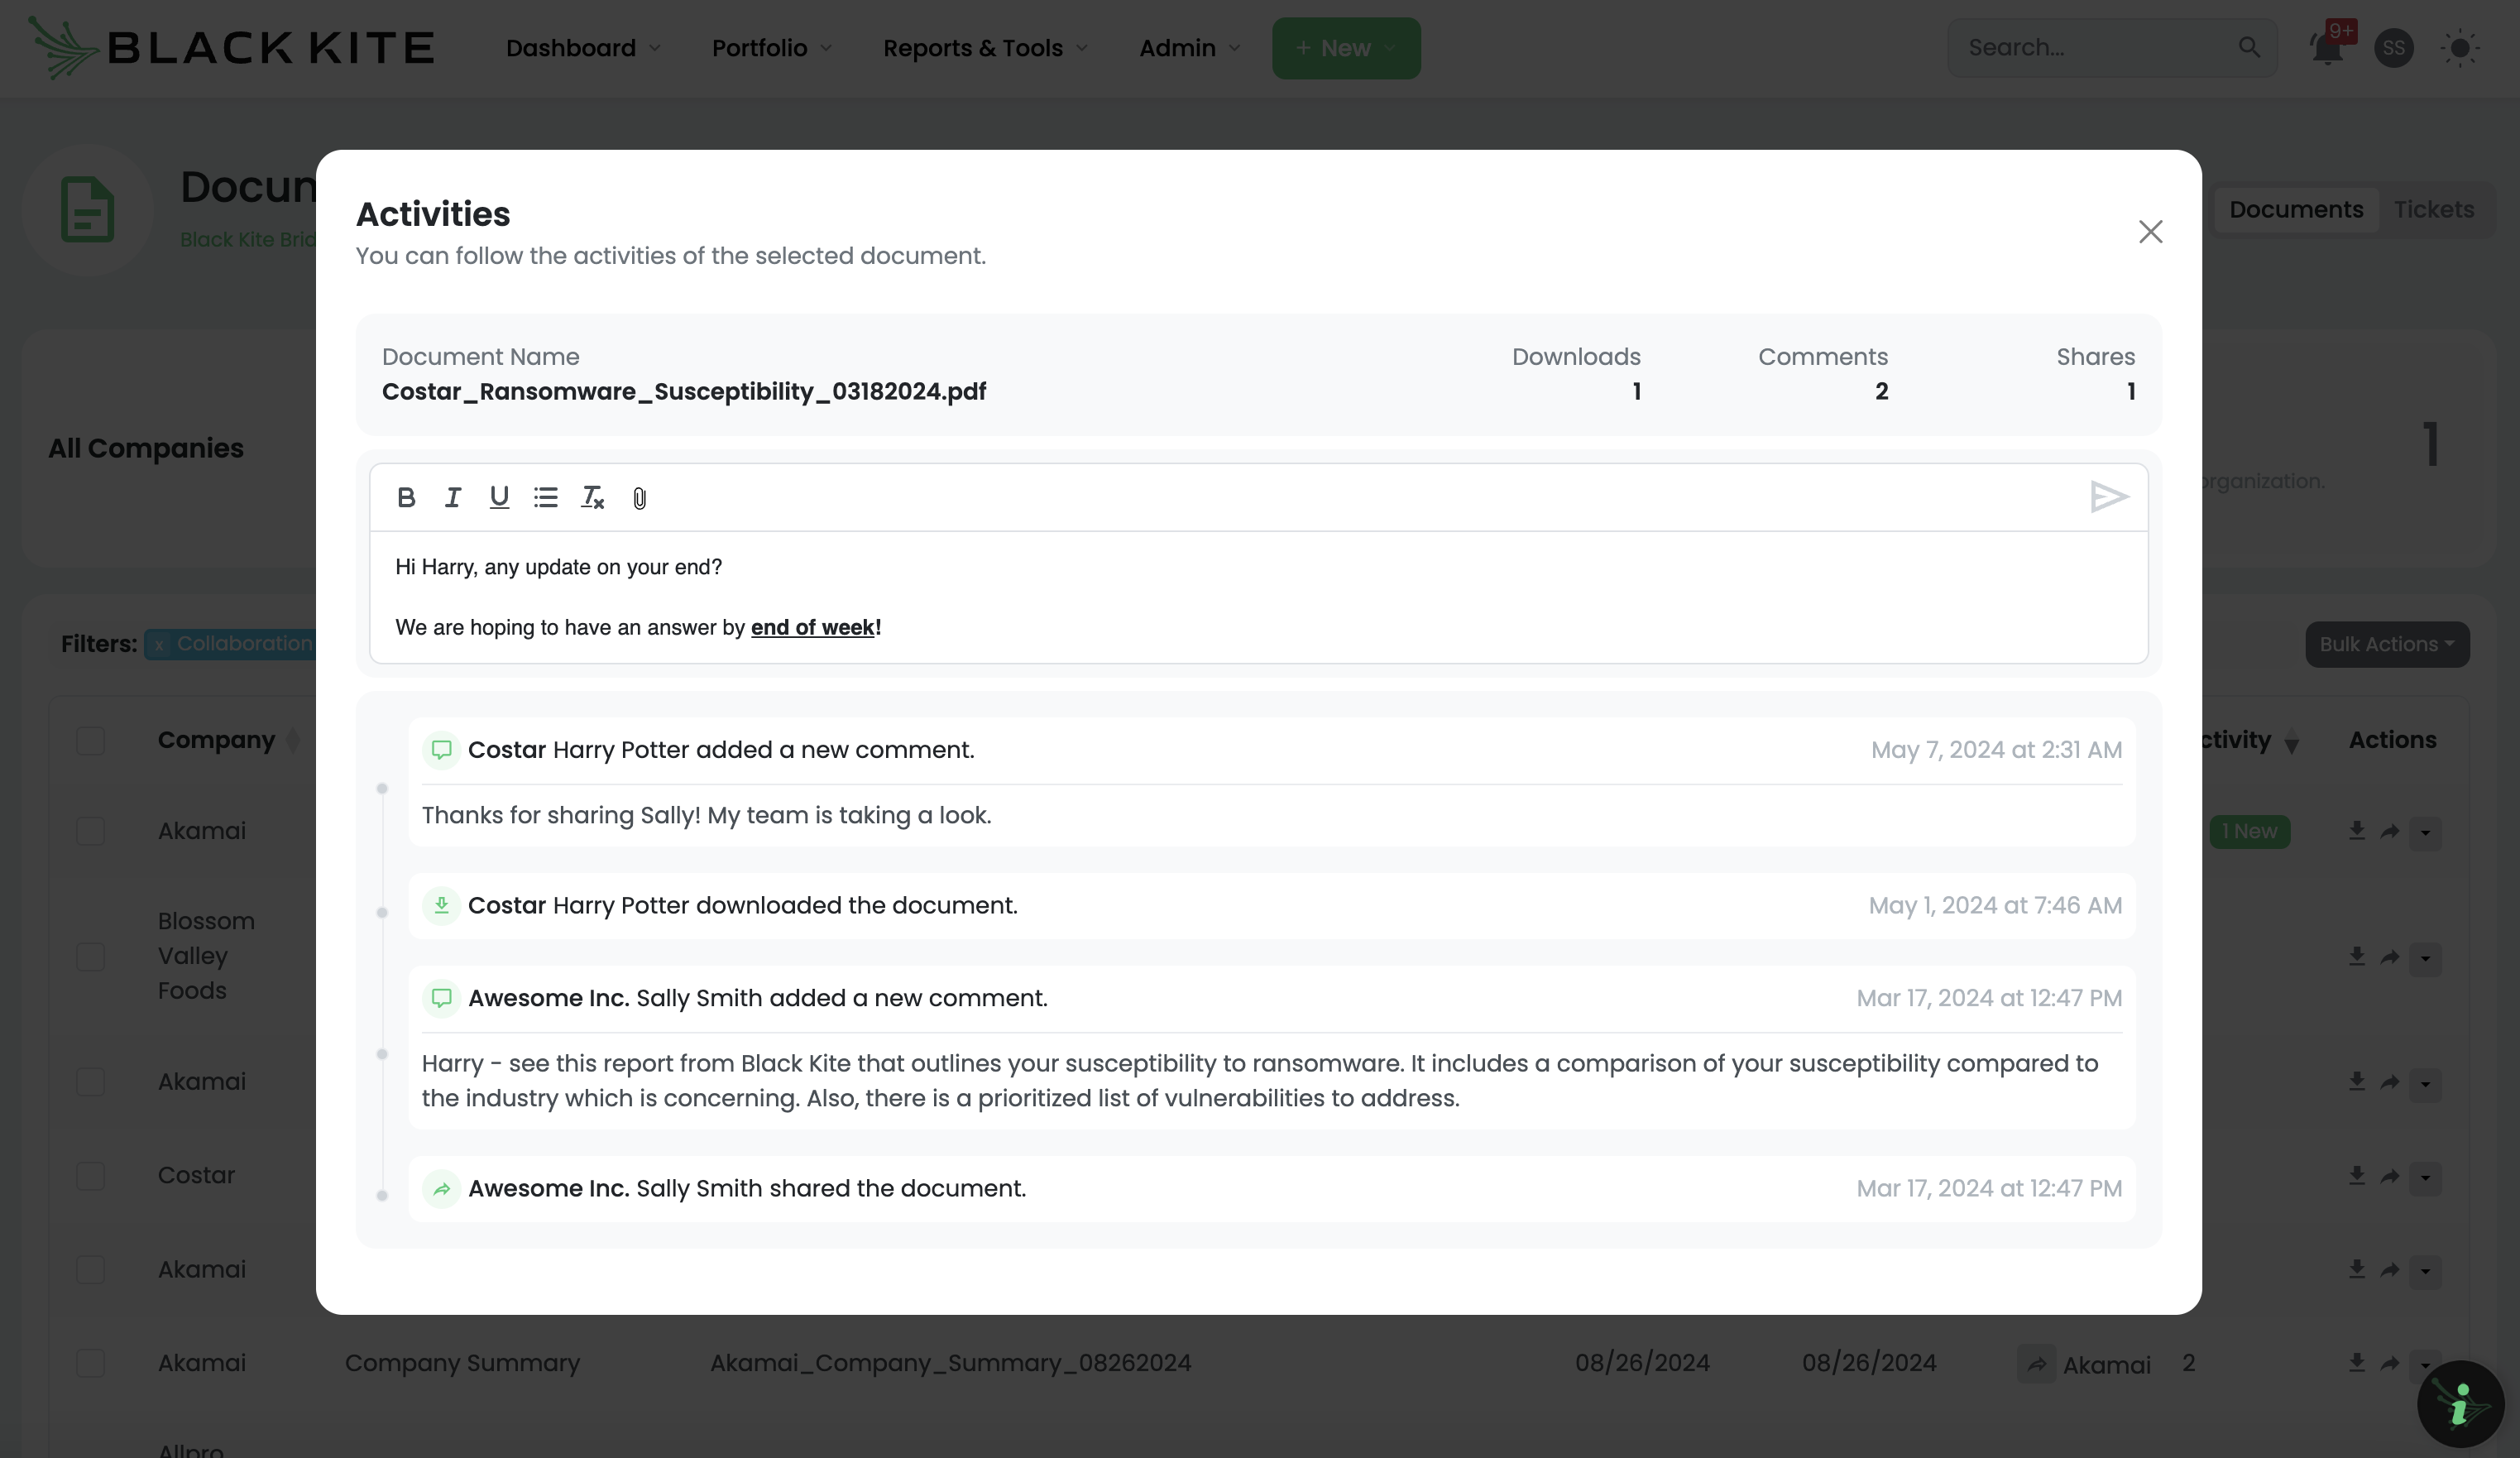The width and height of the screenshot is (2520, 1458).
Task: Toggle bold formatting in comment editor
Action: tap(406, 497)
